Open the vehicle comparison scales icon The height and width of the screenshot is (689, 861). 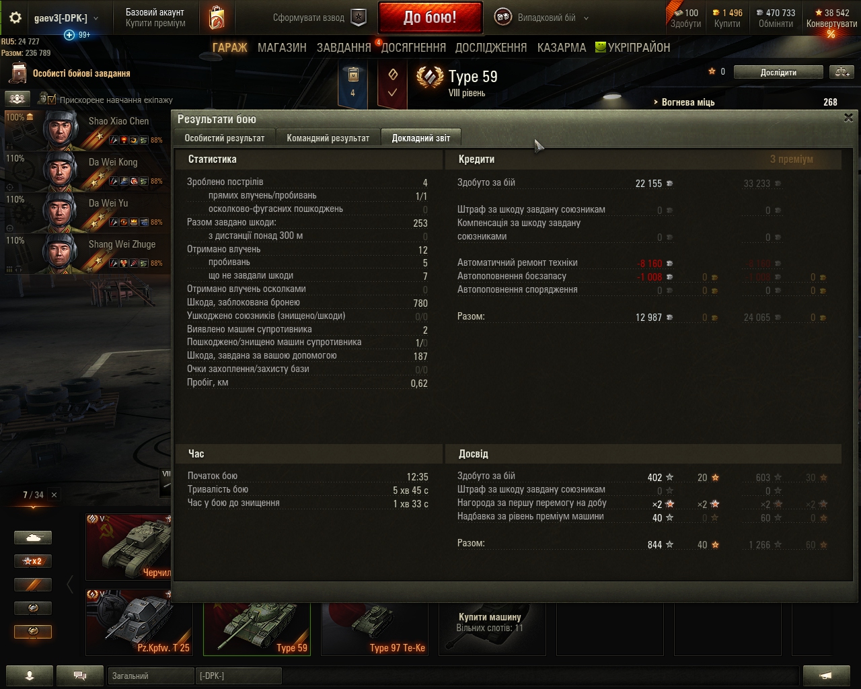point(841,72)
